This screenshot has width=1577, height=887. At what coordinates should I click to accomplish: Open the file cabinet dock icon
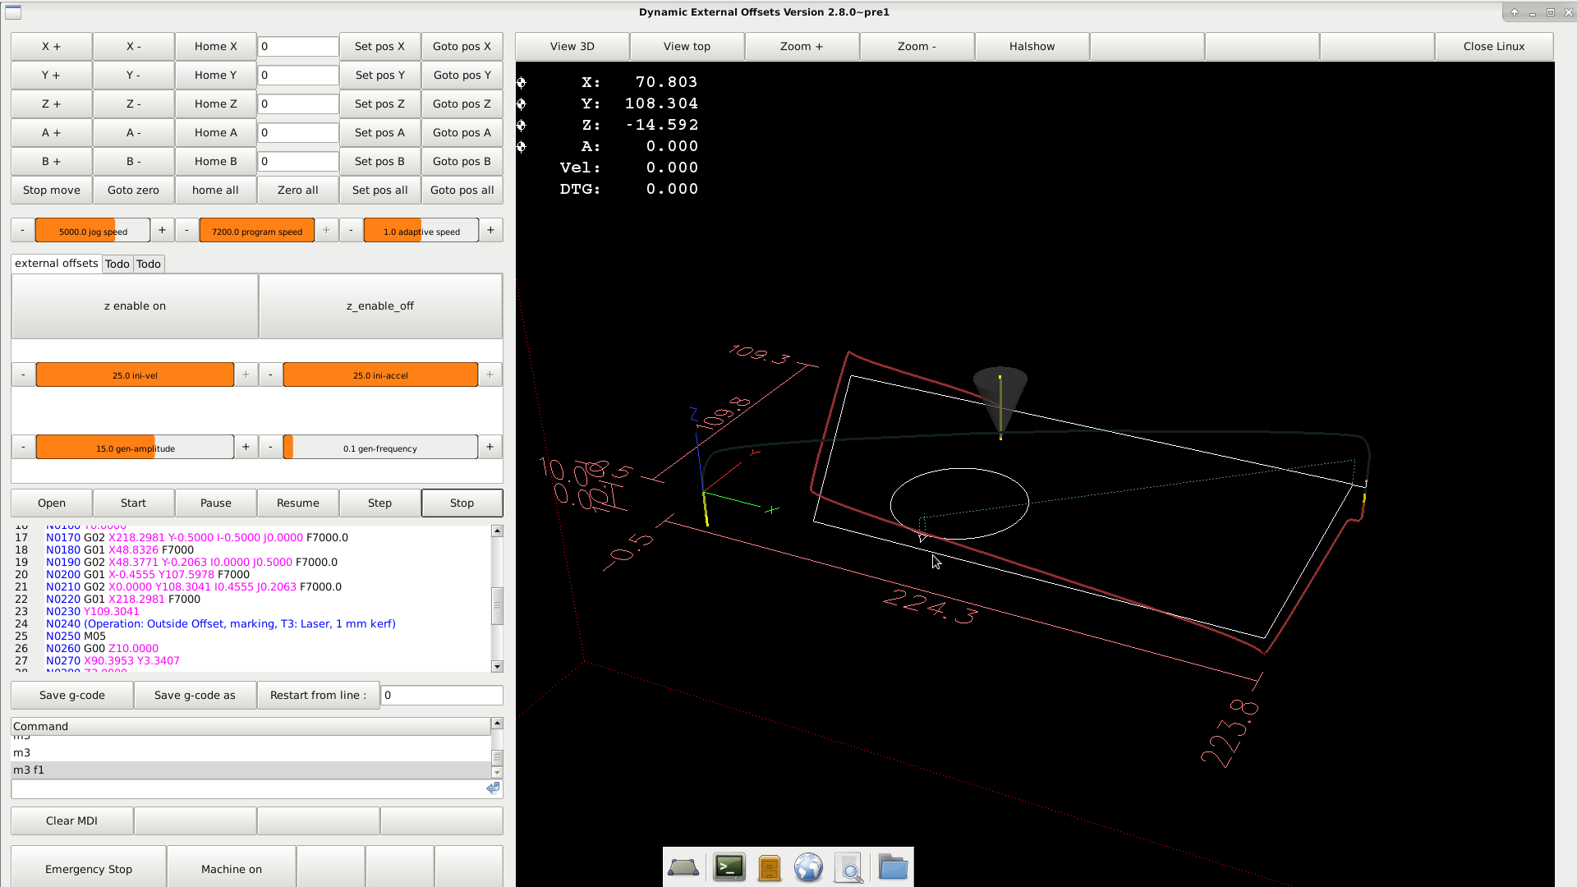pos(769,868)
